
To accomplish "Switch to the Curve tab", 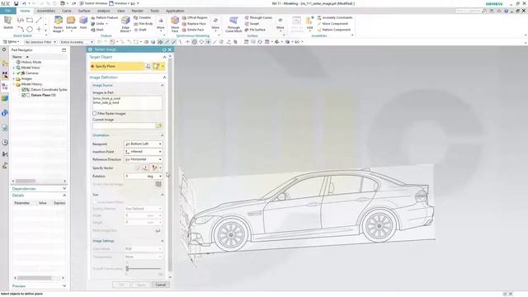I will click(x=66, y=11).
